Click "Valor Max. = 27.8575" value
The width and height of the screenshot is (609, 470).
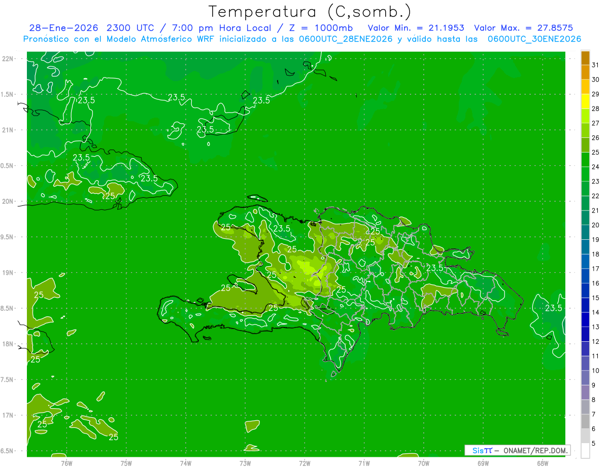coord(523,28)
